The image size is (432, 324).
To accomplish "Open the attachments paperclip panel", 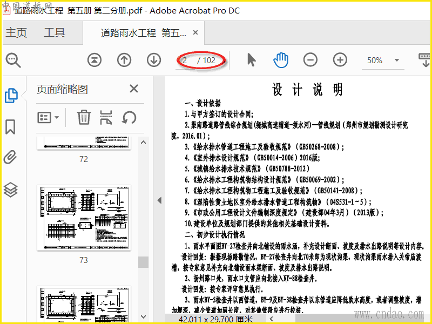I will [x=10, y=157].
